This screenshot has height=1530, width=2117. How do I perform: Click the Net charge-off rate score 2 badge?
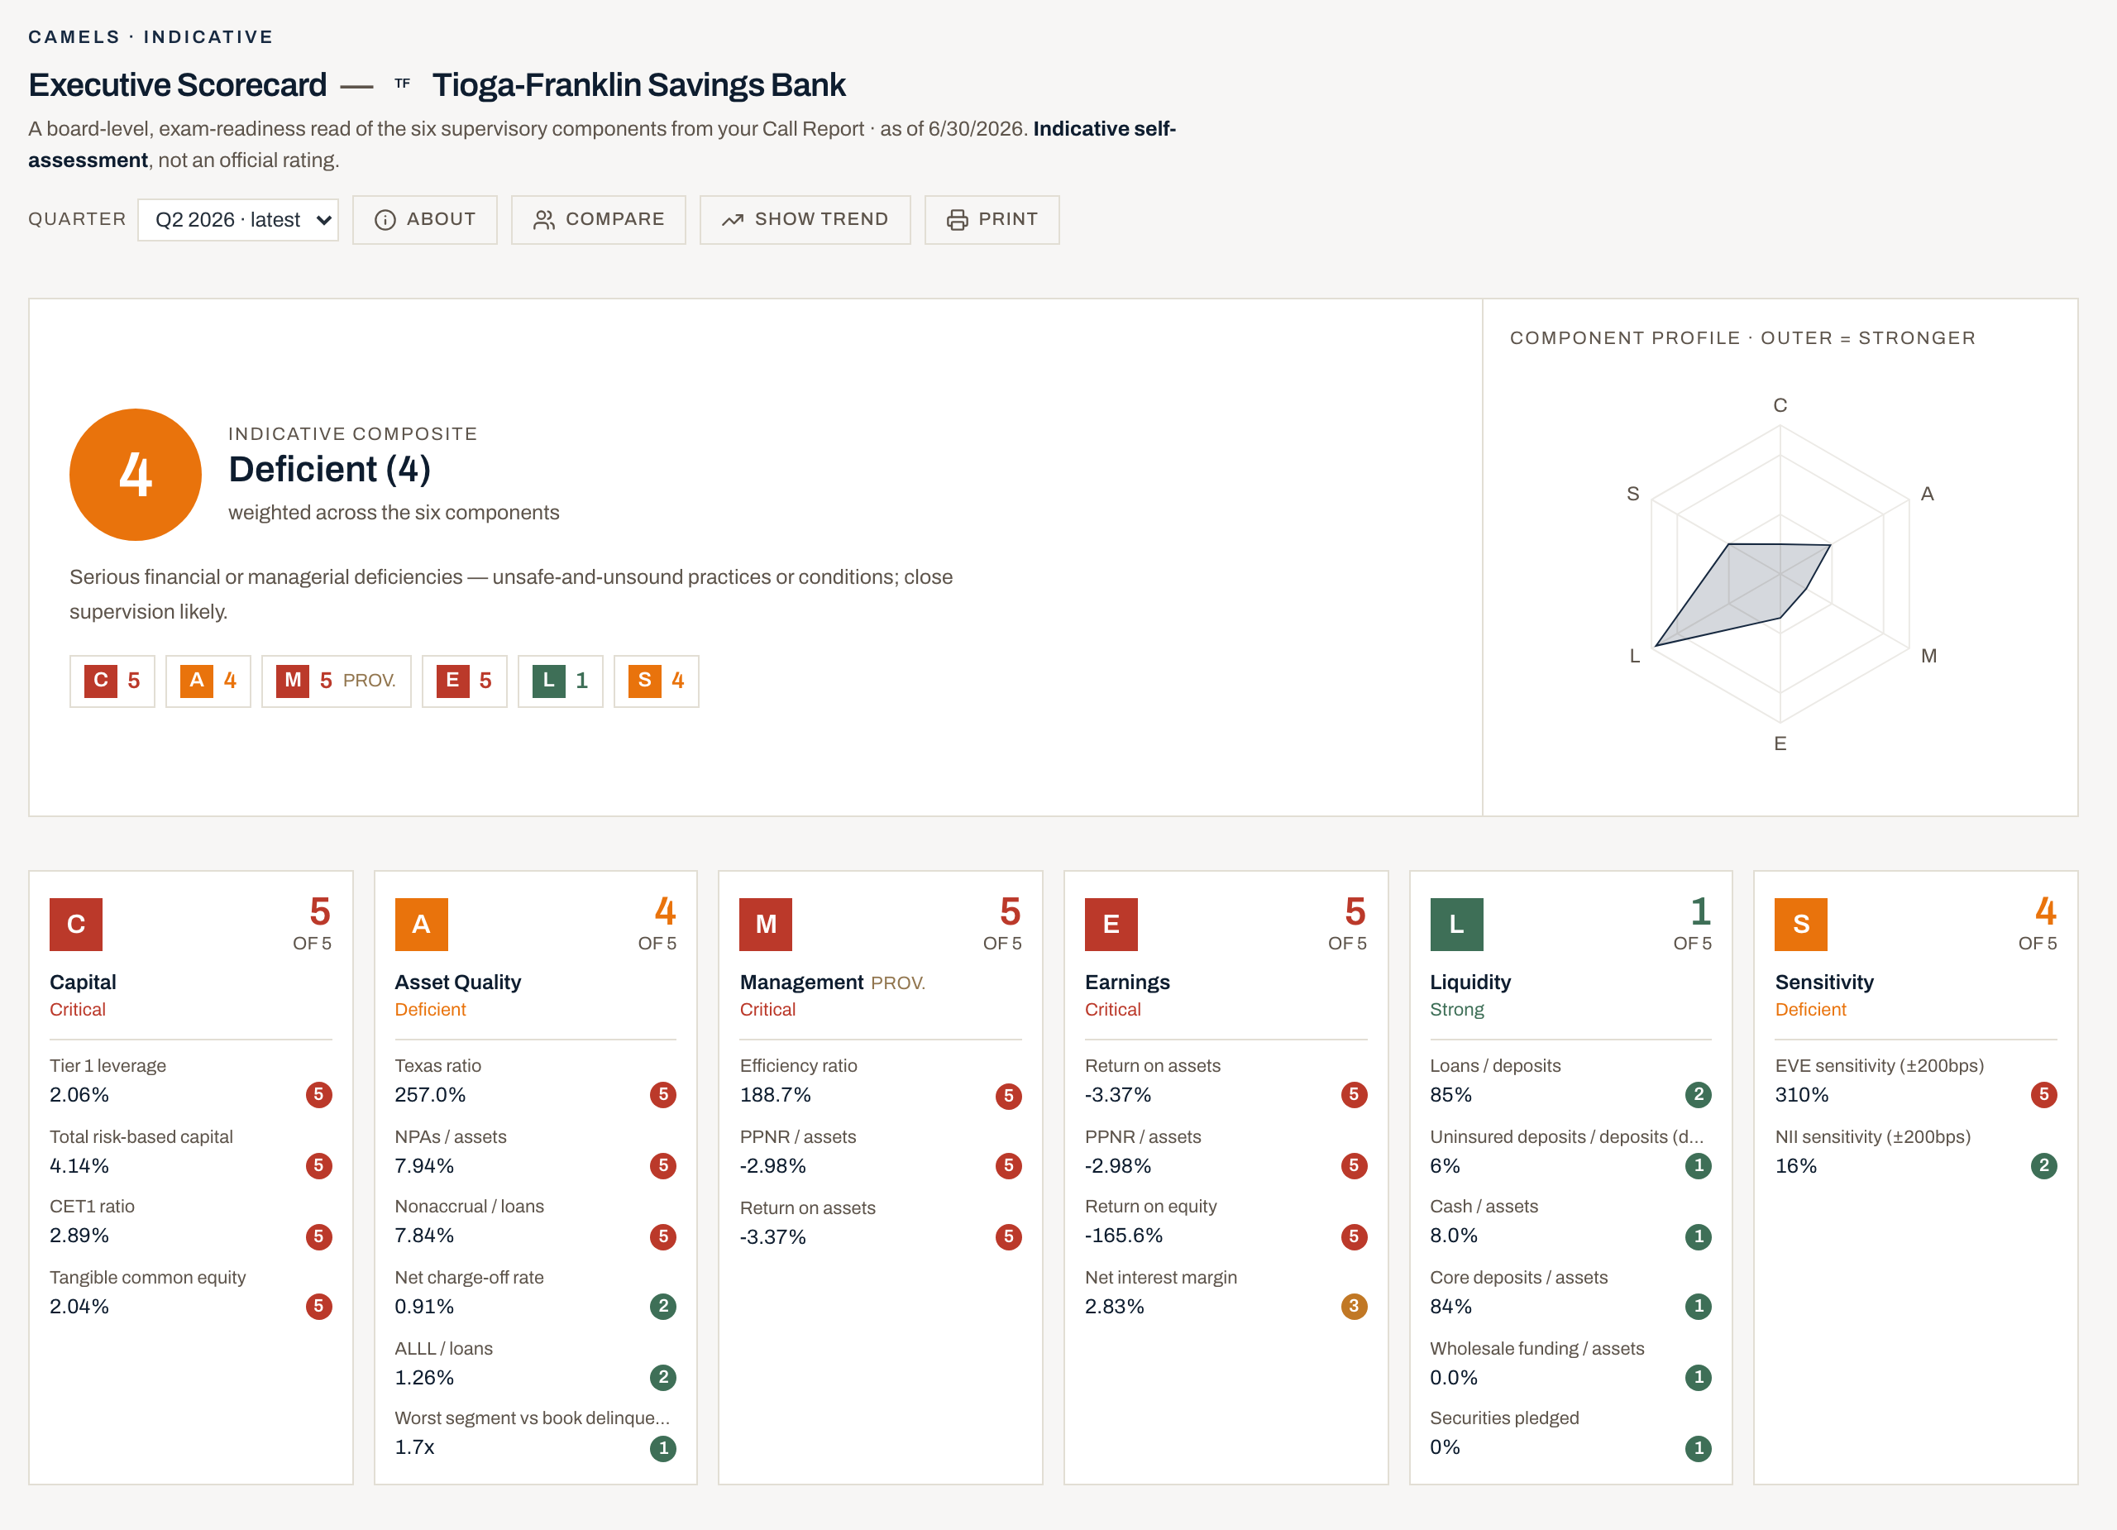coord(662,1306)
